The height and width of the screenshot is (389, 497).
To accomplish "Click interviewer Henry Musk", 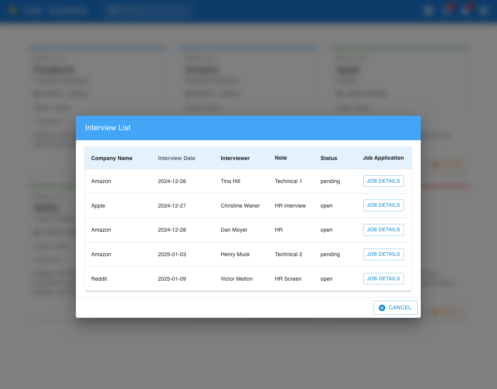I will click(x=235, y=254).
